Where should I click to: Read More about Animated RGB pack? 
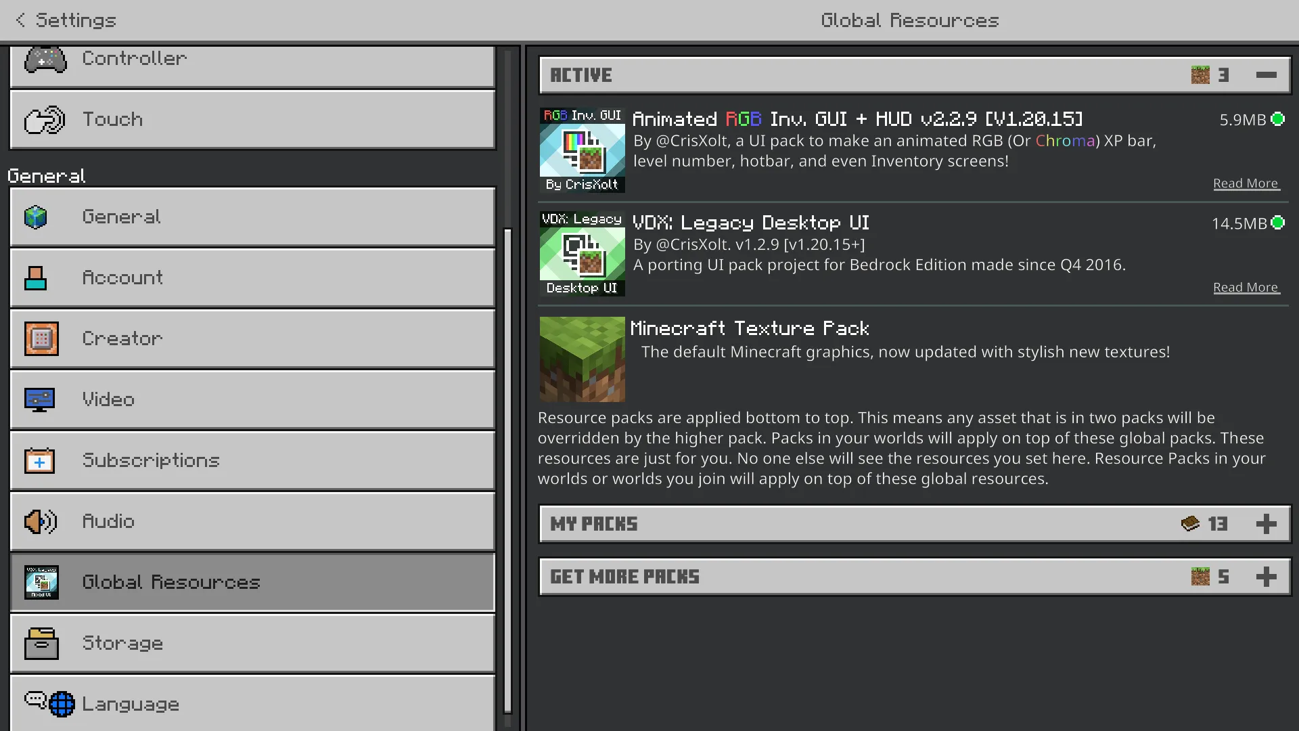tap(1246, 183)
